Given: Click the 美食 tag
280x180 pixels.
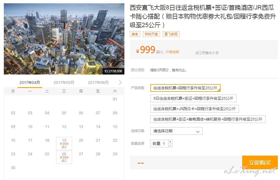Looking at the screenshot, I should coord(135,34).
